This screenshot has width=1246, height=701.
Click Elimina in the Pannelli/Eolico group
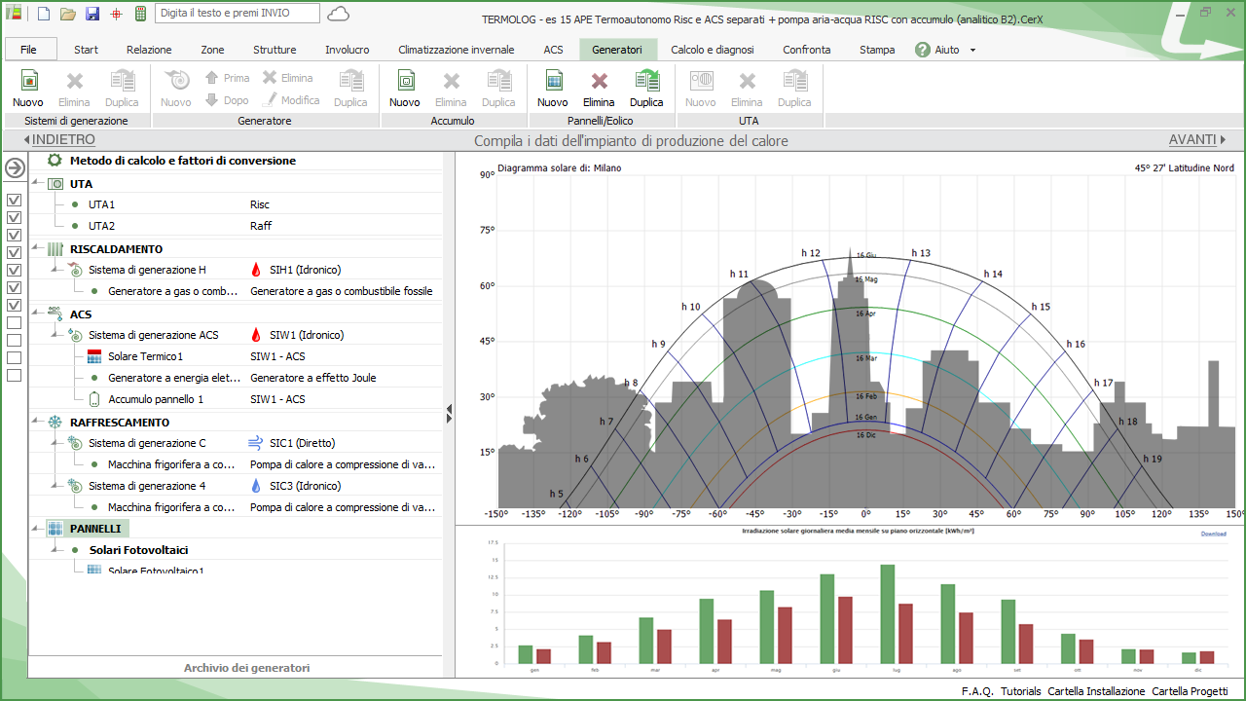599,88
